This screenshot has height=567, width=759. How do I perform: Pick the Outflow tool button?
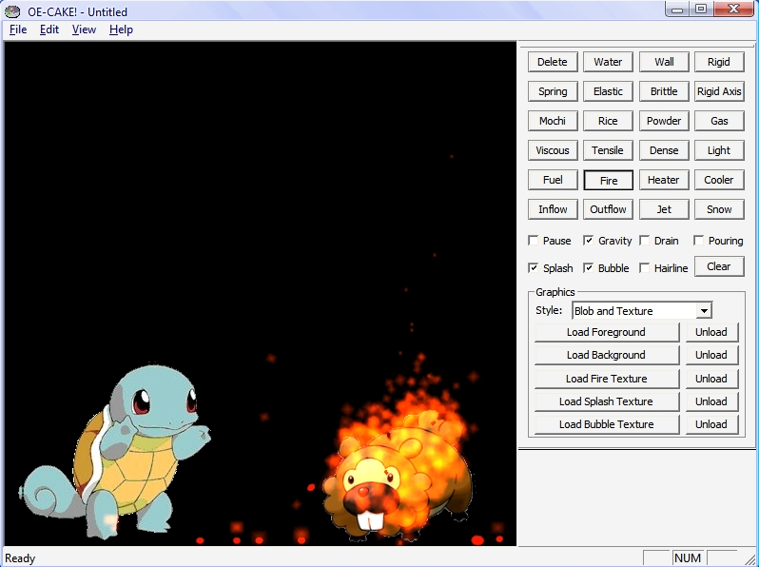tap(608, 209)
